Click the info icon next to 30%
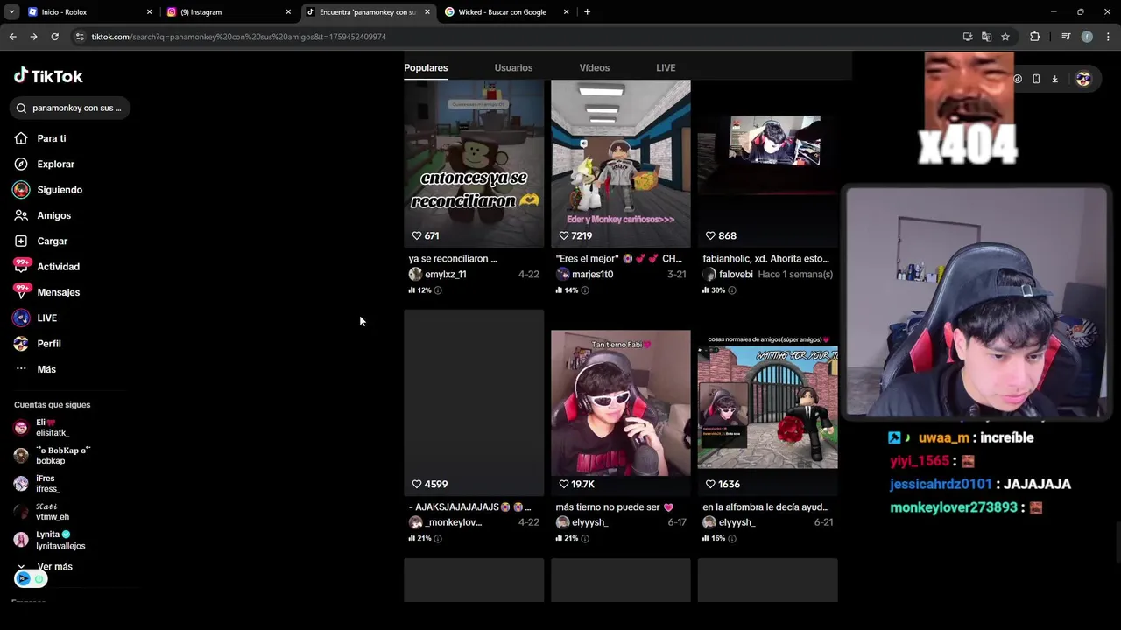Viewport: 1121px width, 630px height. [732, 290]
